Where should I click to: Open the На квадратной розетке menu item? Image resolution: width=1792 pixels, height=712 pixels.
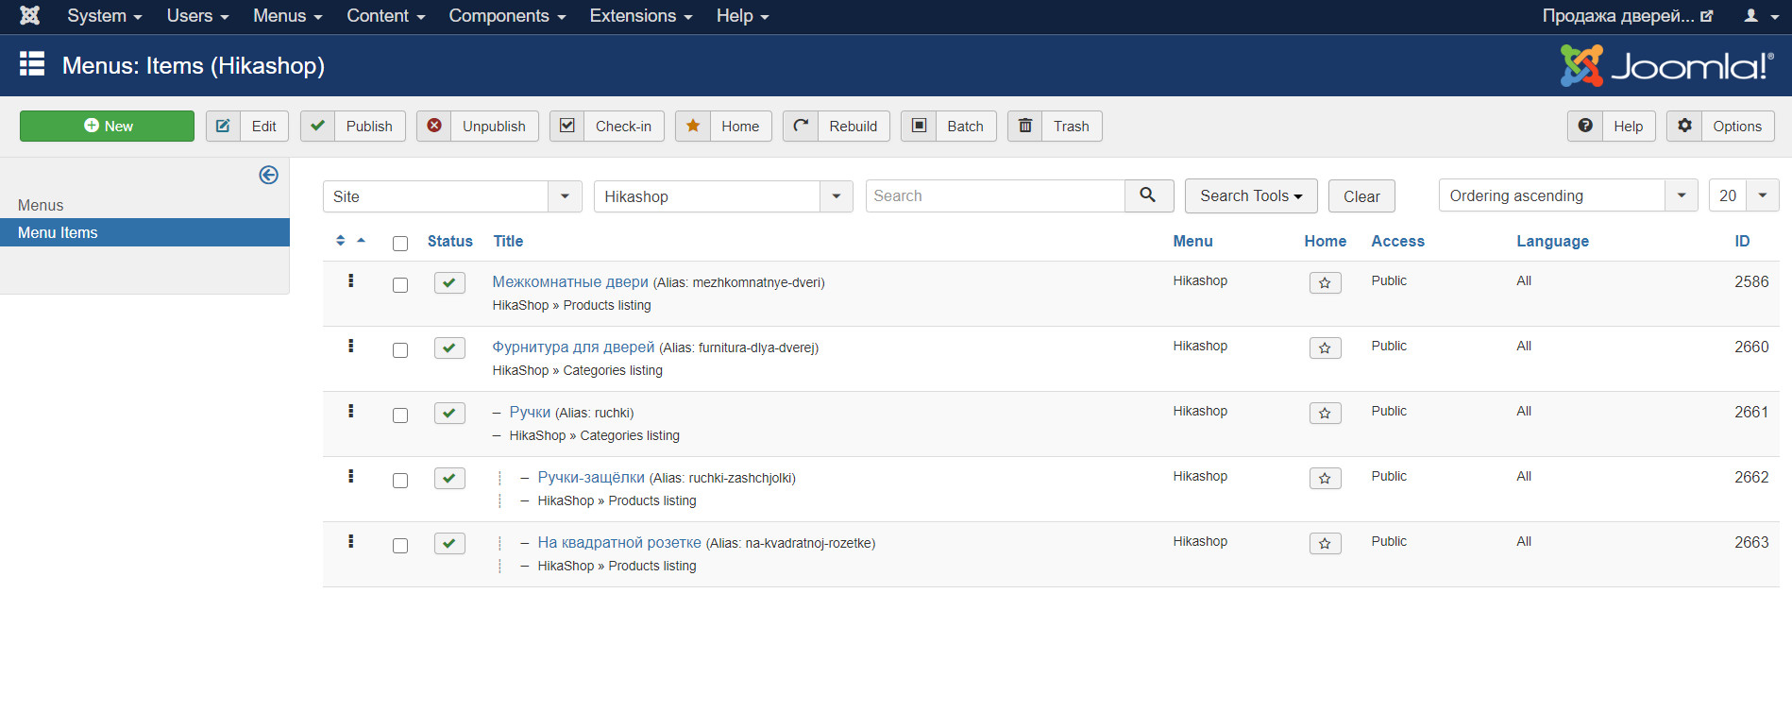click(618, 543)
